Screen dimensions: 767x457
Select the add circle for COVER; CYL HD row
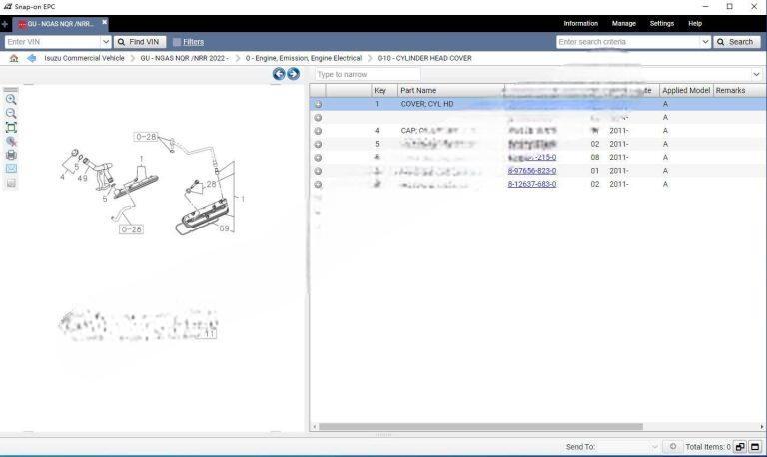(318, 104)
